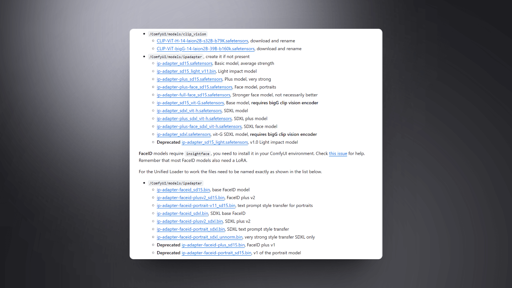Click 'base FaceID model' description text
512x288 pixels.
point(231,190)
